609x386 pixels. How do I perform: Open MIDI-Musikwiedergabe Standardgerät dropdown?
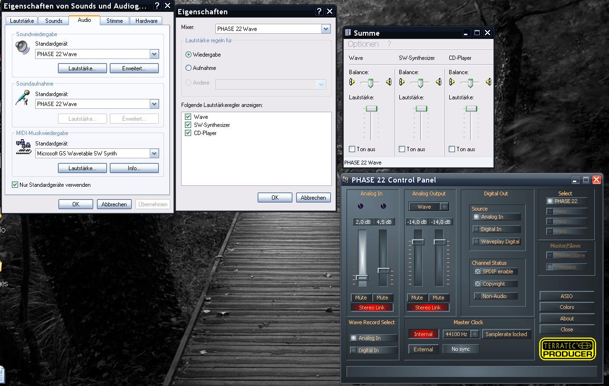pyautogui.click(x=154, y=154)
